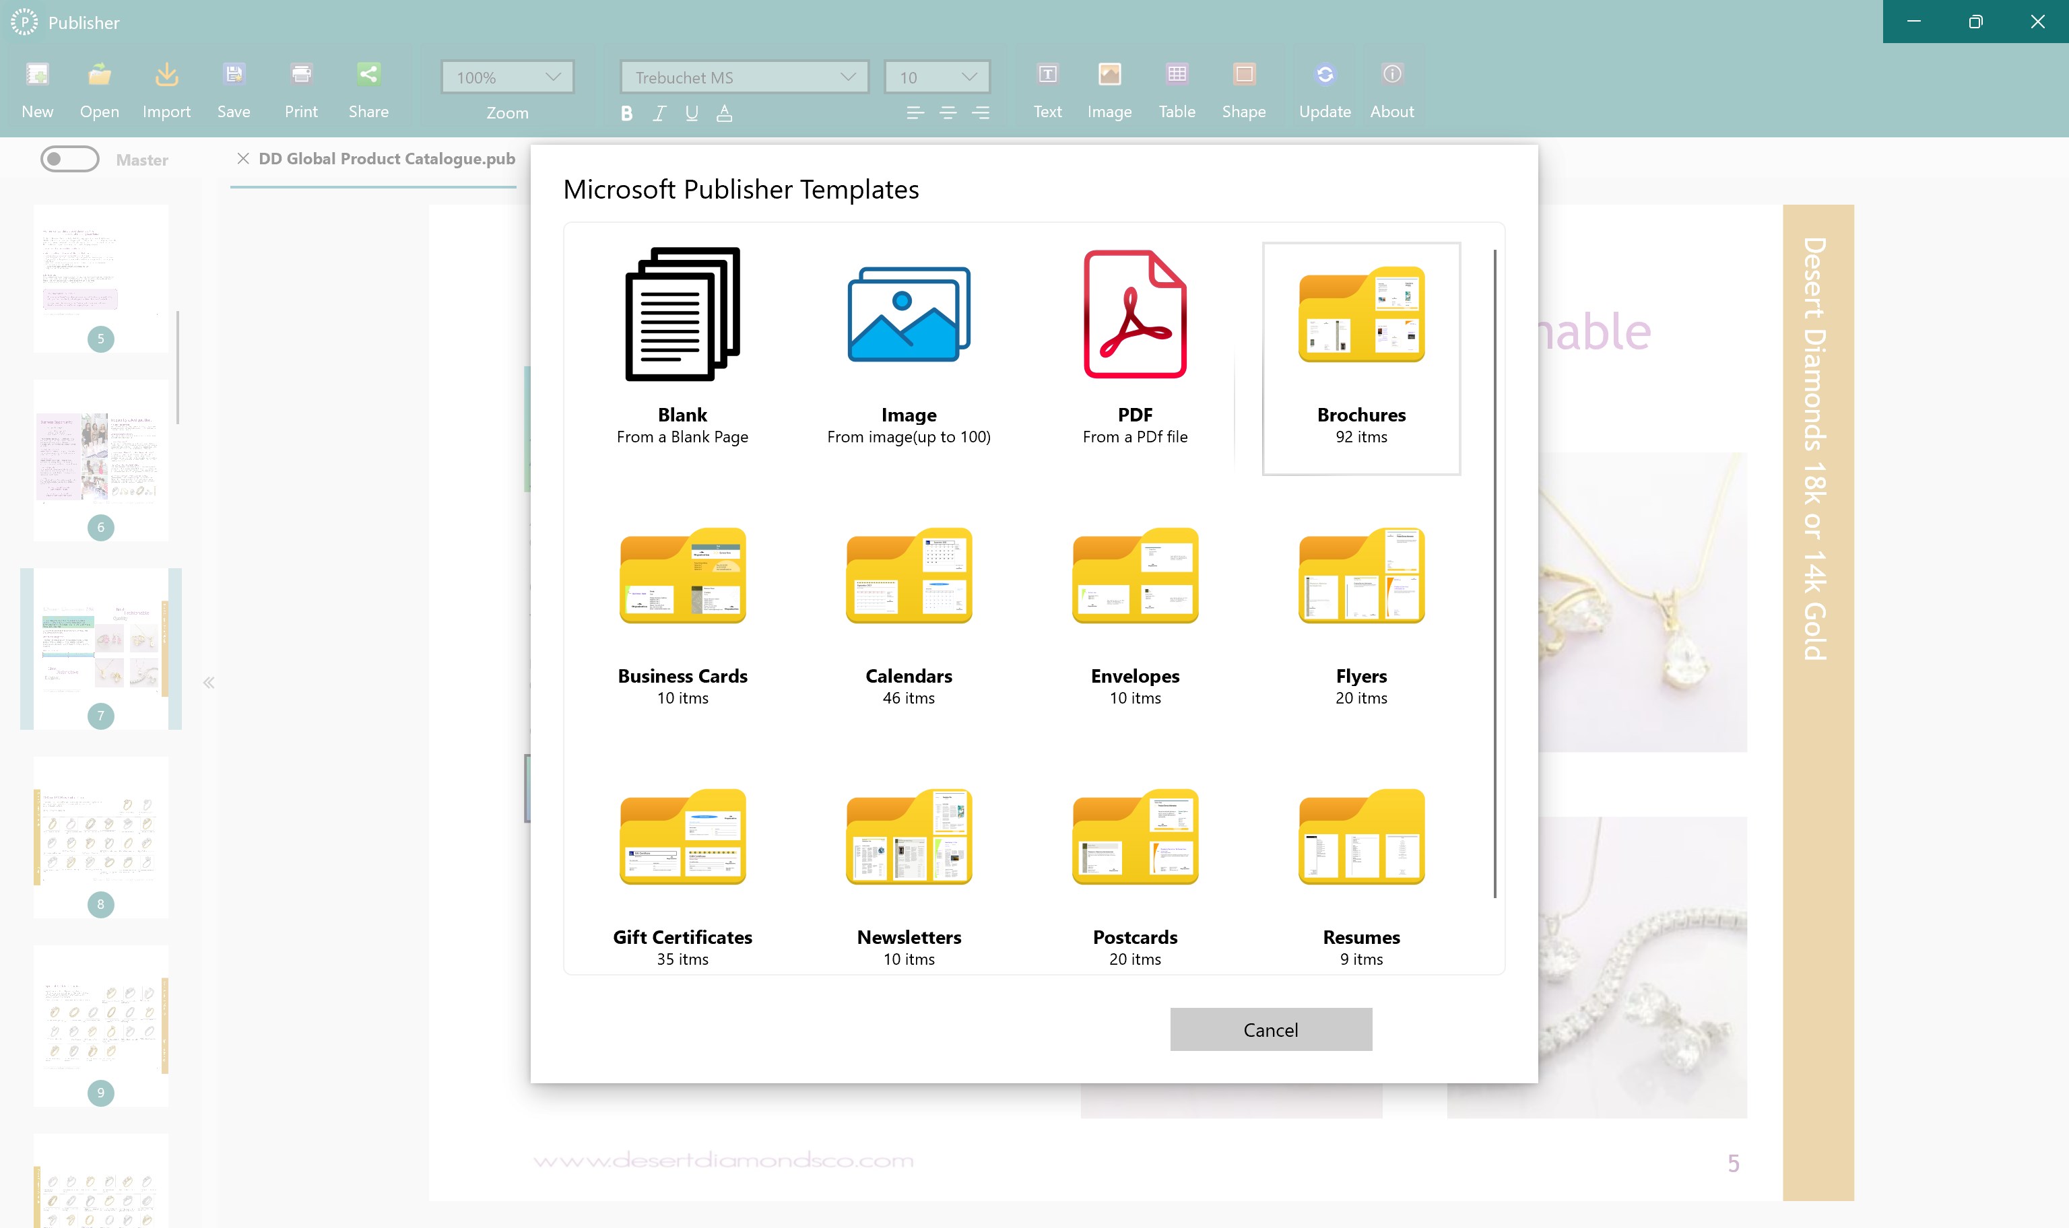This screenshot has width=2069, height=1228.
Task: Check for updates with the Update icon
Action: pos(1323,87)
